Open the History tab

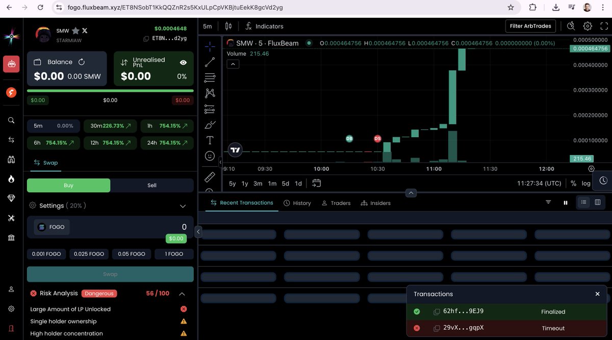[x=297, y=203]
